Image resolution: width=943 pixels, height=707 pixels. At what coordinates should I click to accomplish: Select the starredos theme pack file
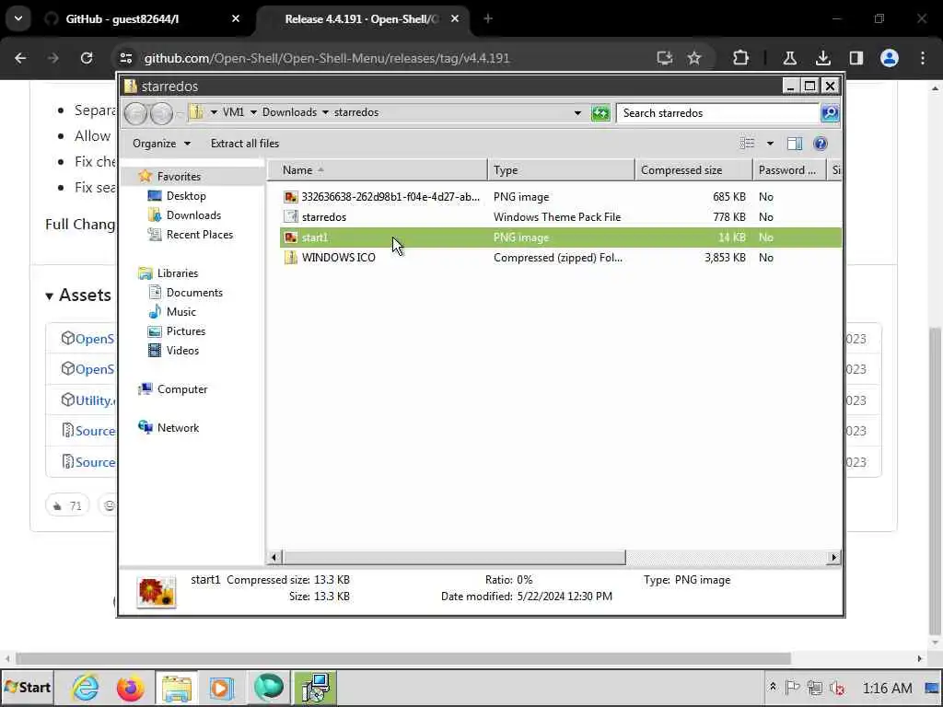coord(561,217)
